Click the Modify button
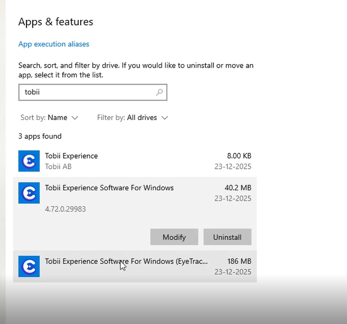347x324 pixels. pos(174,237)
